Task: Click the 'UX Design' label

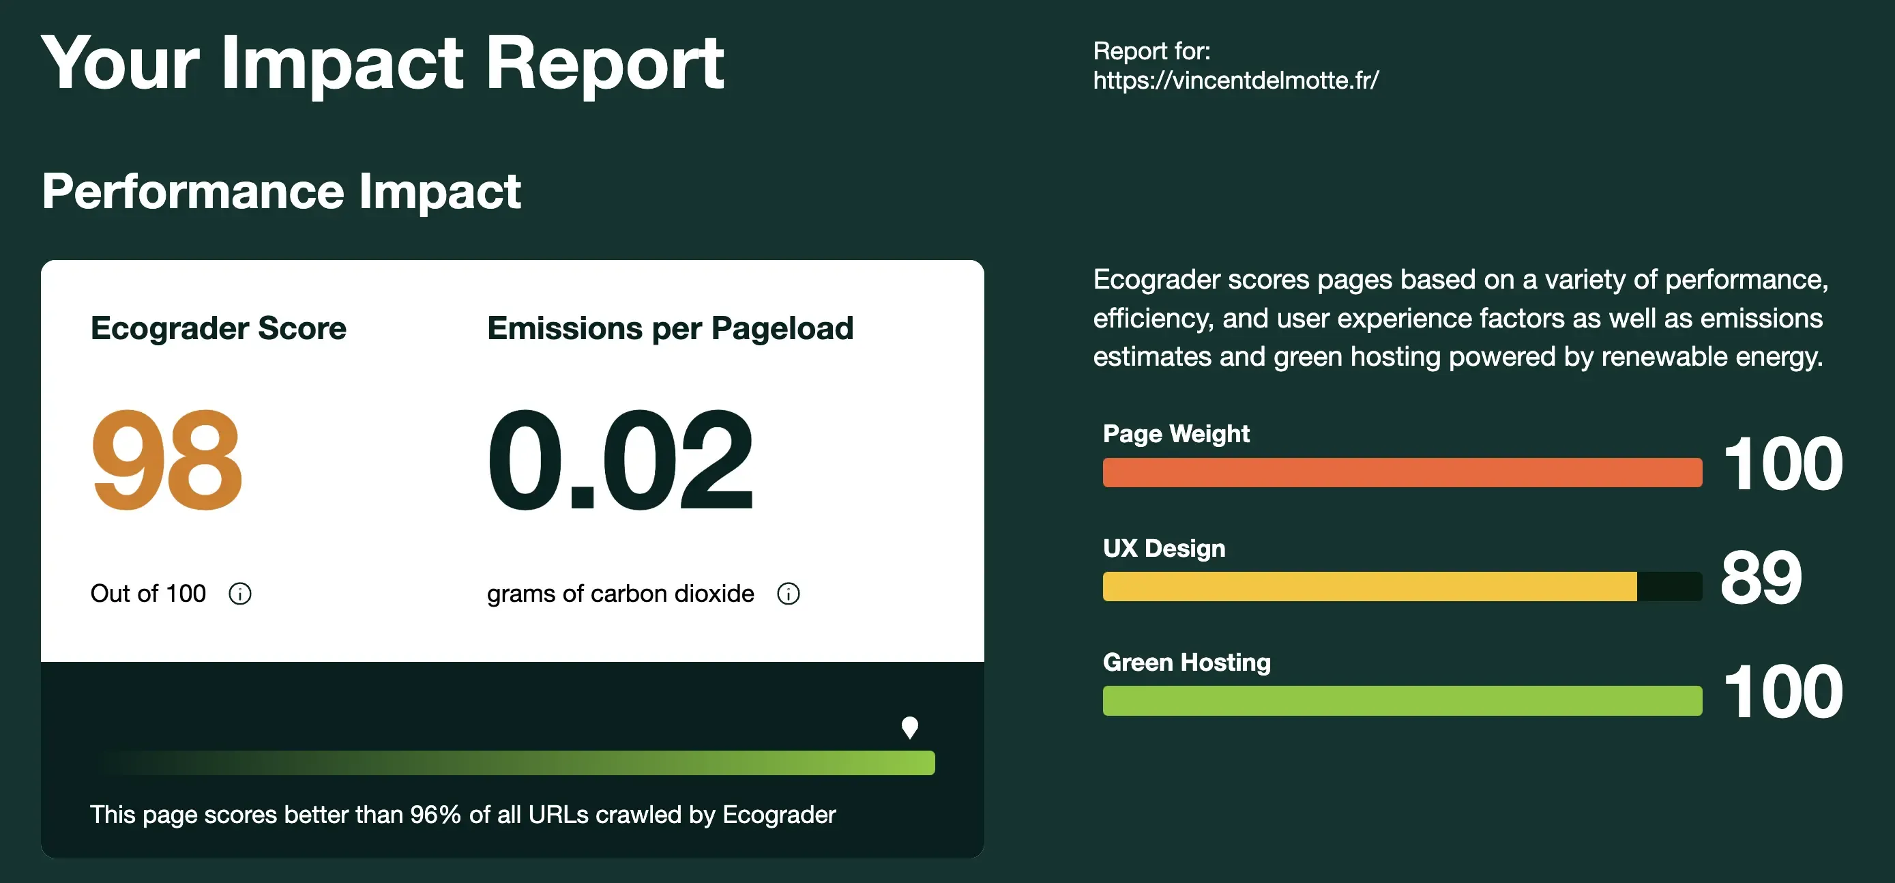Action: (1164, 548)
